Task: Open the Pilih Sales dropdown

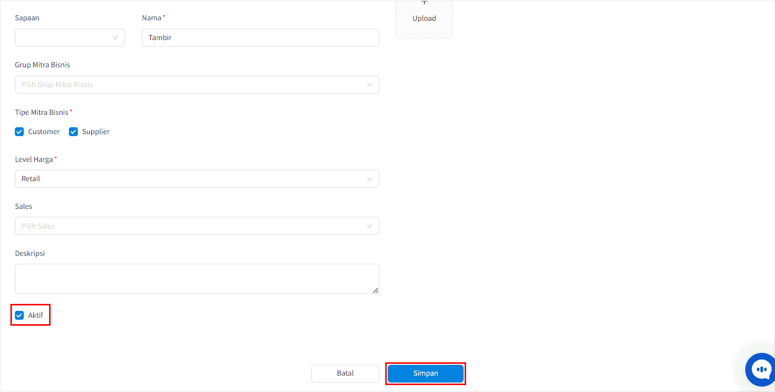Action: click(197, 226)
